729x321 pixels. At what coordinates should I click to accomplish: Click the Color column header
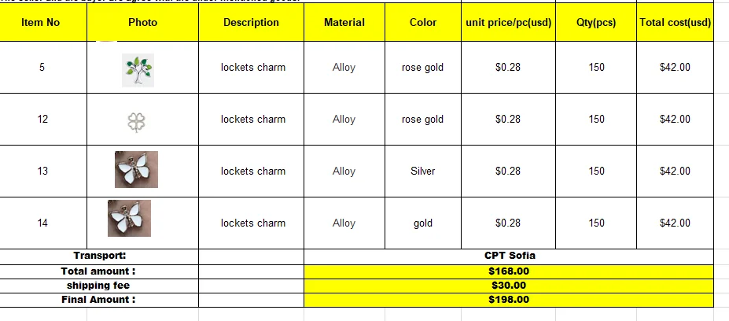coord(423,22)
